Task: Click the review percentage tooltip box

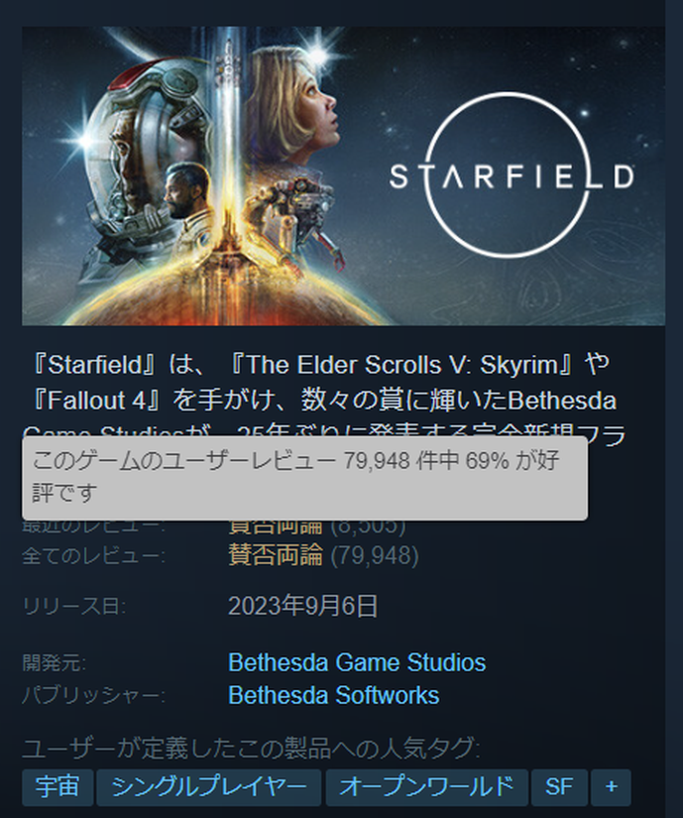Action: (x=305, y=478)
